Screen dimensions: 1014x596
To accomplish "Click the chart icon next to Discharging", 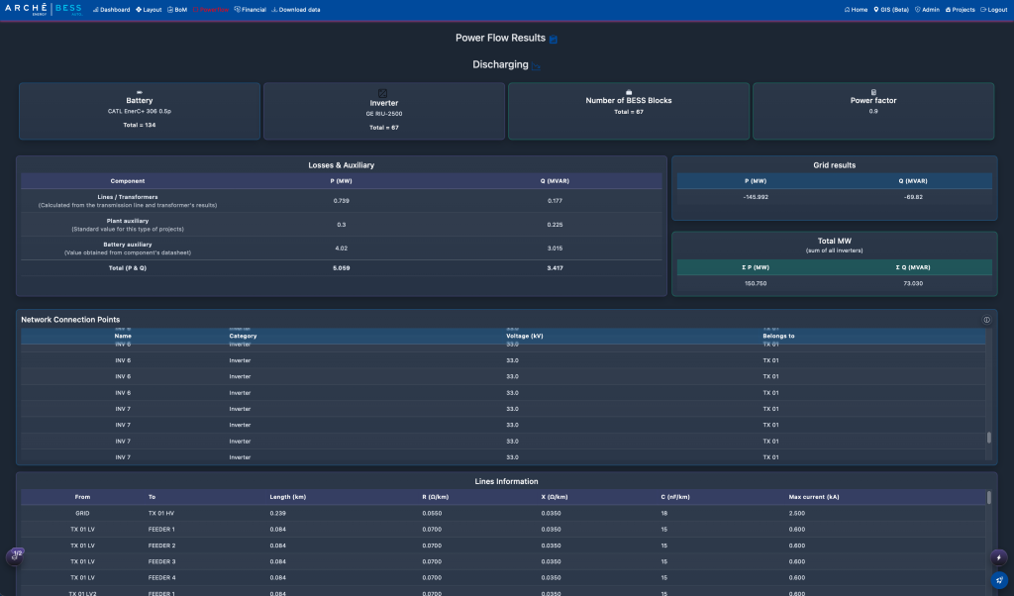I will coord(536,66).
